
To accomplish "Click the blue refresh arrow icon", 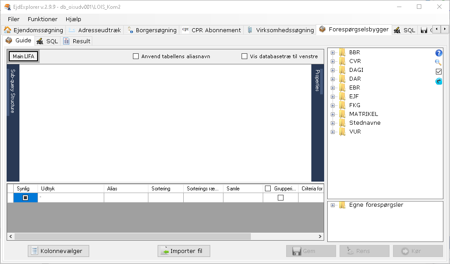I will pos(439,81).
